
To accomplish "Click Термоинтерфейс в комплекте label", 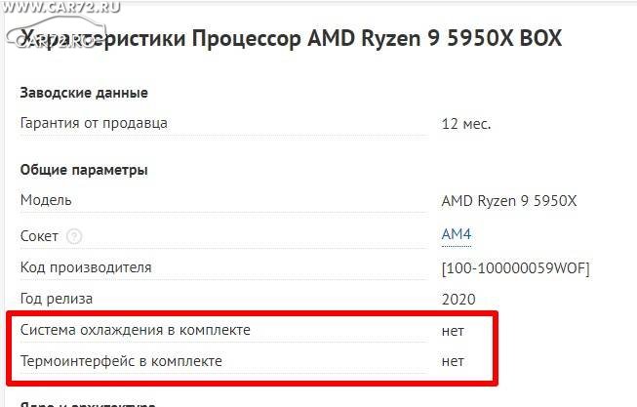I will [x=121, y=361].
